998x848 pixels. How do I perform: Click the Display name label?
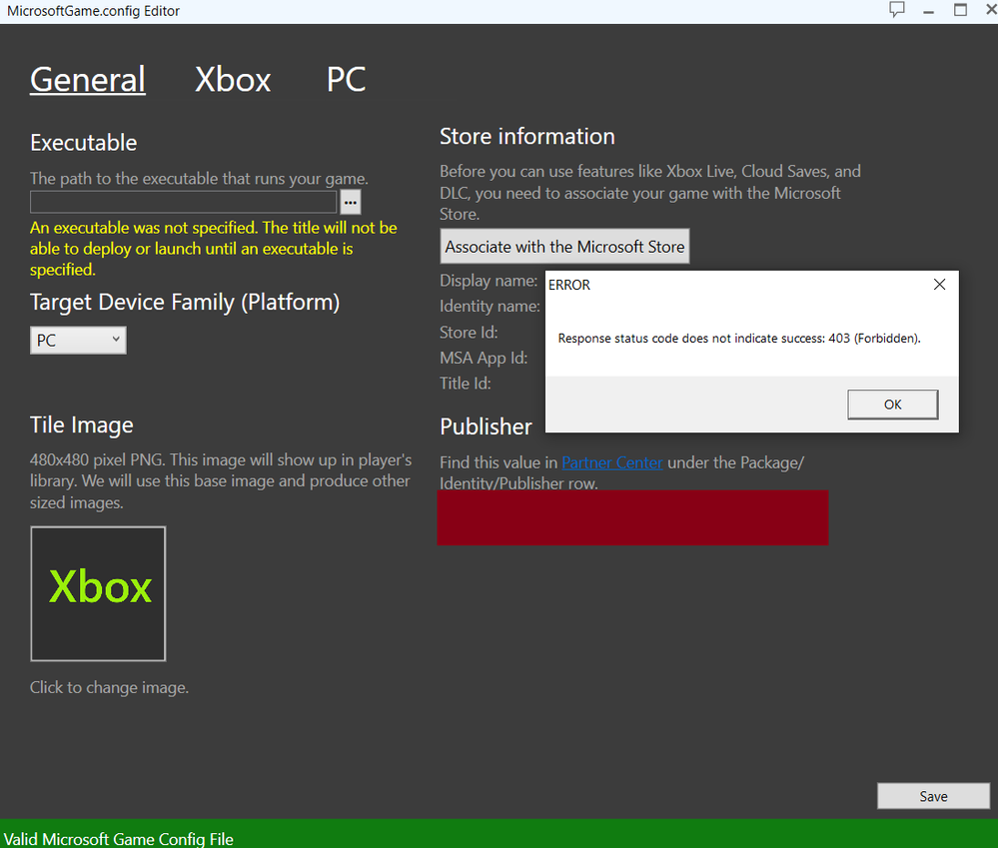click(x=489, y=281)
